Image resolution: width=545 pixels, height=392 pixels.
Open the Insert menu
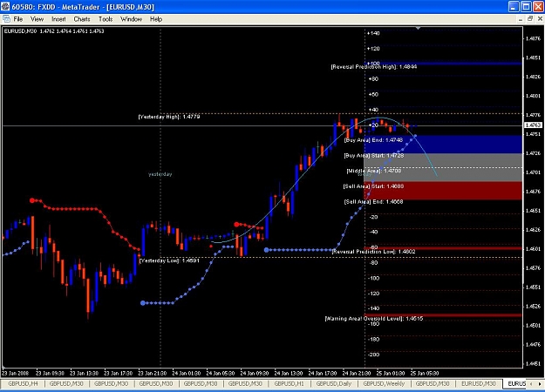click(x=58, y=19)
